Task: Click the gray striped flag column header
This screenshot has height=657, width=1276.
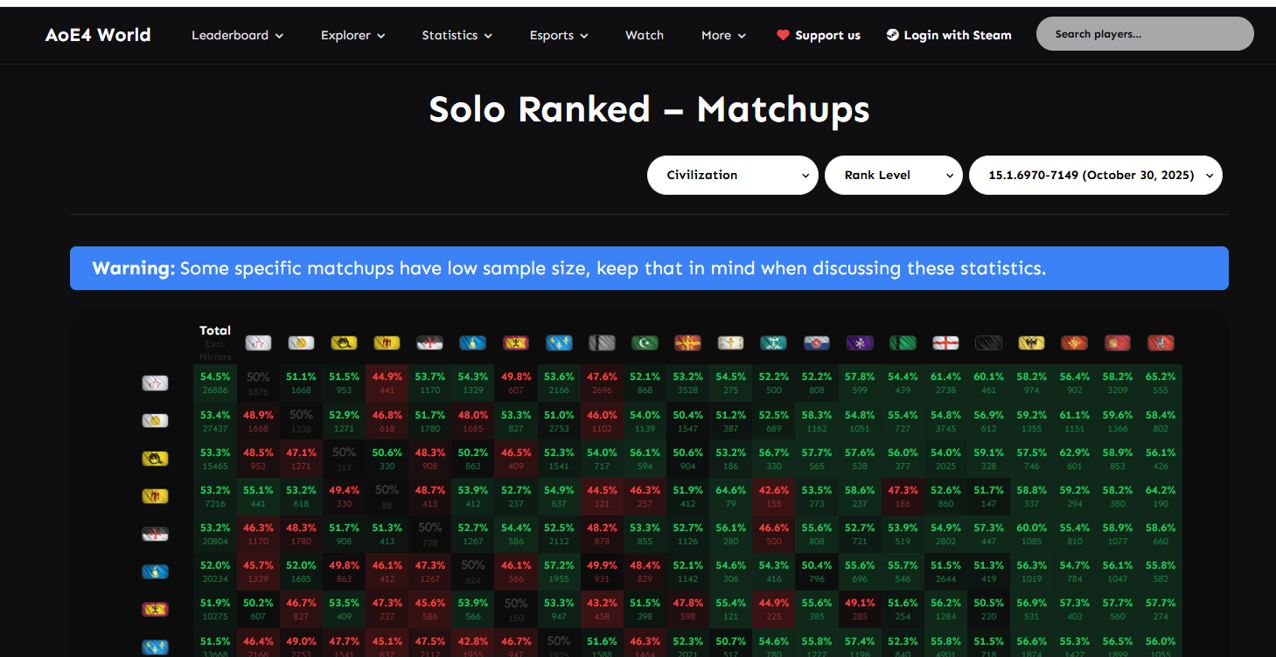Action: (602, 343)
